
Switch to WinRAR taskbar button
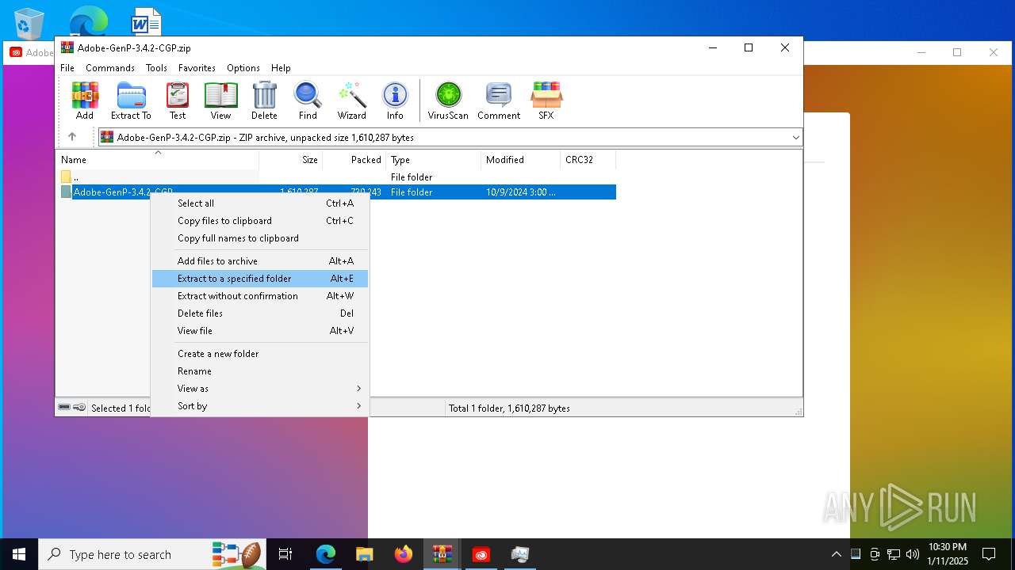pyautogui.click(x=442, y=554)
